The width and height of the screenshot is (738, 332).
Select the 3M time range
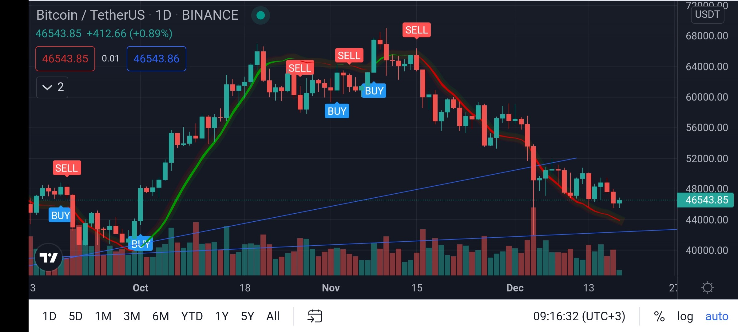pos(132,316)
